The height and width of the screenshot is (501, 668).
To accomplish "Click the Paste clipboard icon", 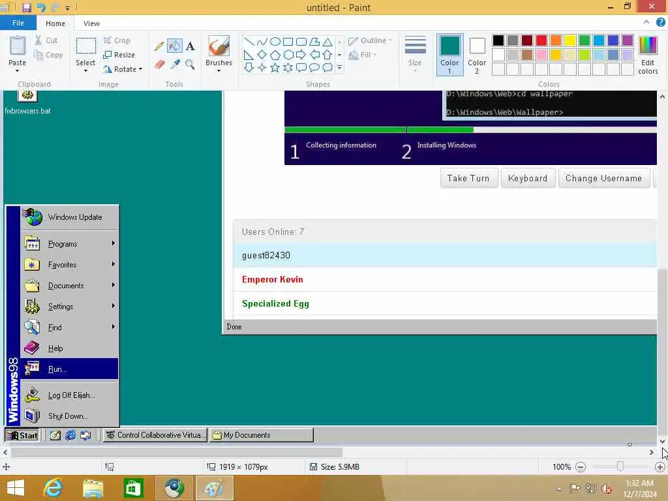I will pyautogui.click(x=18, y=46).
